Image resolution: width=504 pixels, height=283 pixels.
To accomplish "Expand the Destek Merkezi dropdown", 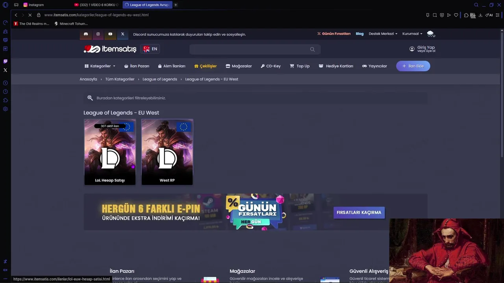I will point(383,34).
